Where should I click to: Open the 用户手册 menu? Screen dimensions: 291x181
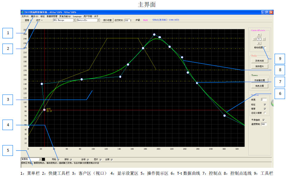coord(88,16)
